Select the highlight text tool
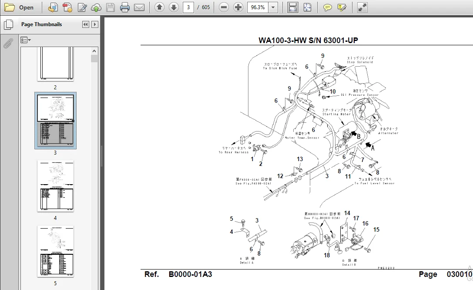This screenshot has width=473, height=290. pos(342,7)
